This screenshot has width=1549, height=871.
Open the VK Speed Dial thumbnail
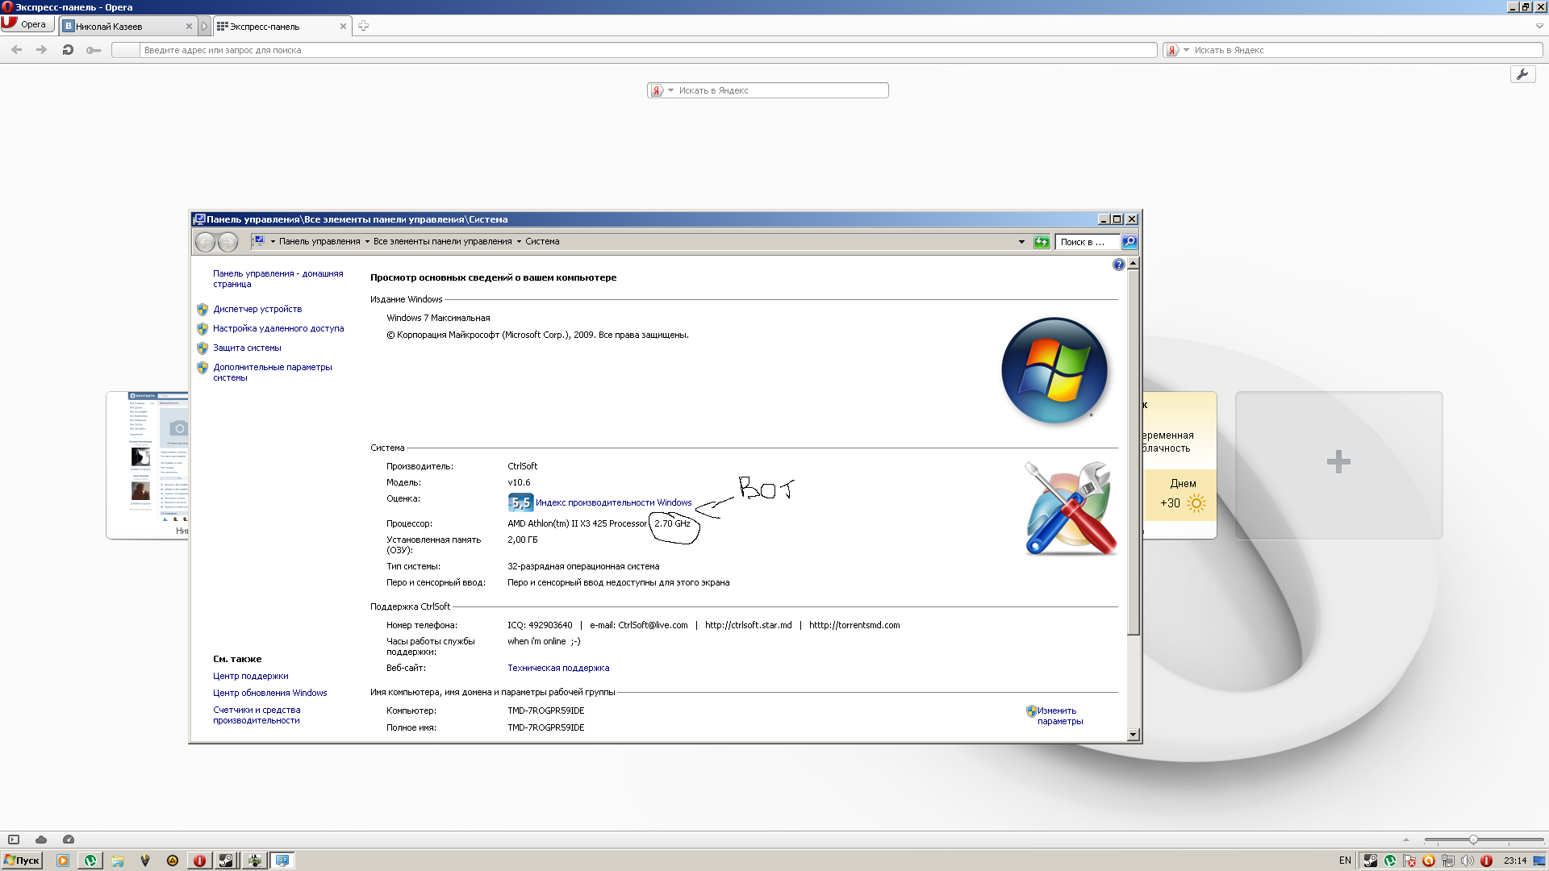(148, 465)
